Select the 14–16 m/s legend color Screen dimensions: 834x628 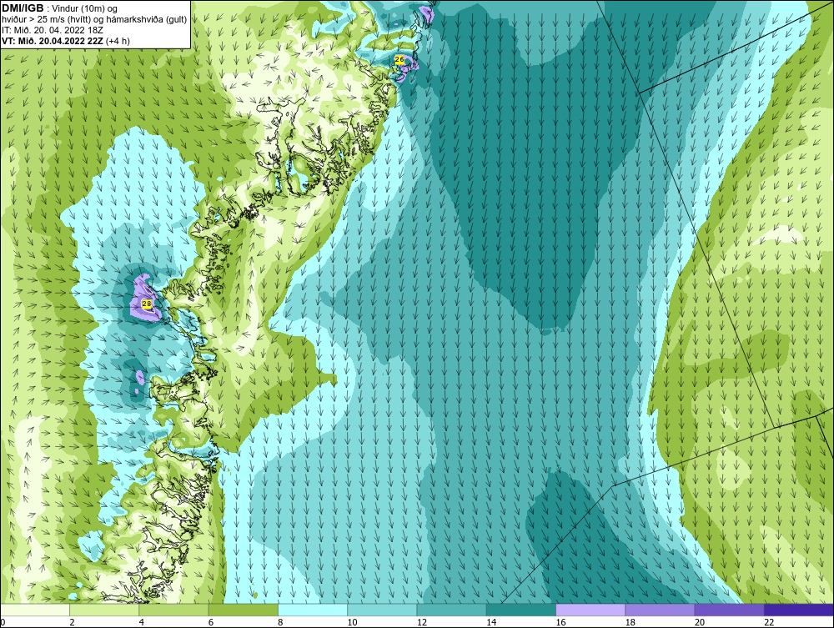coord(521,610)
